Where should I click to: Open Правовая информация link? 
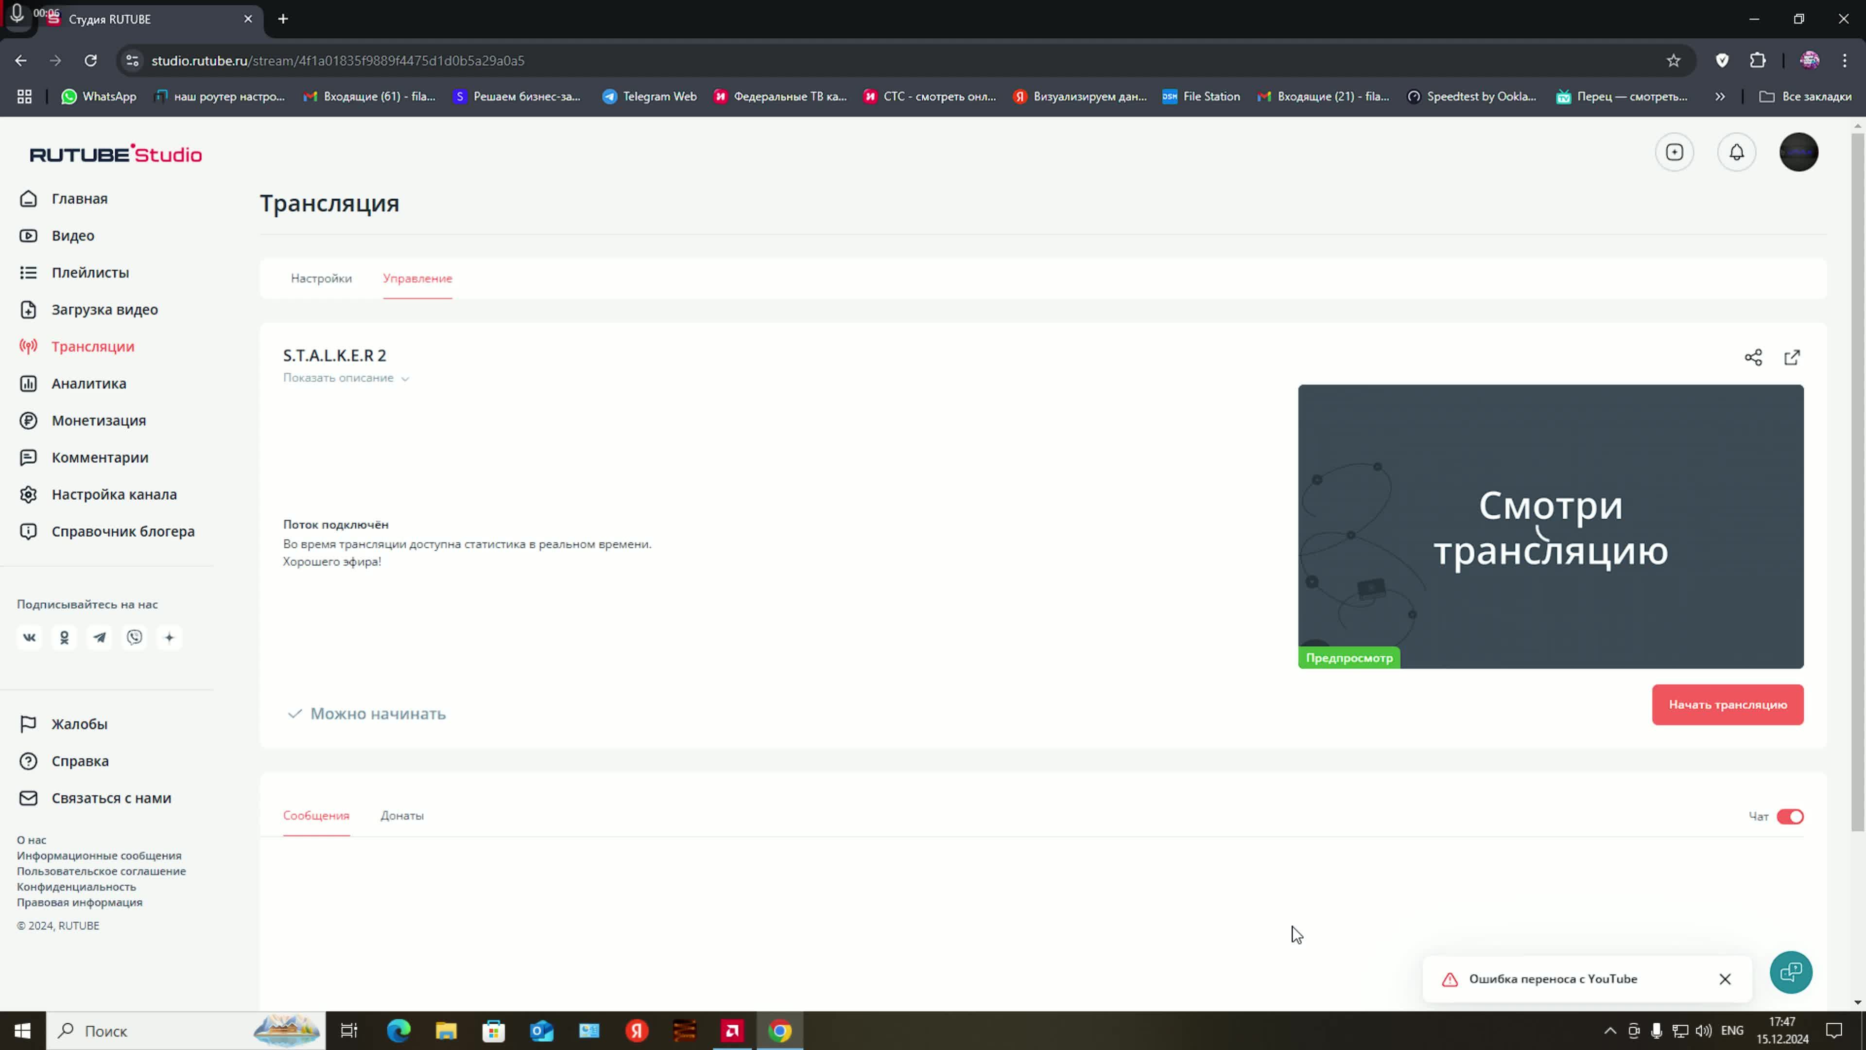(x=80, y=902)
